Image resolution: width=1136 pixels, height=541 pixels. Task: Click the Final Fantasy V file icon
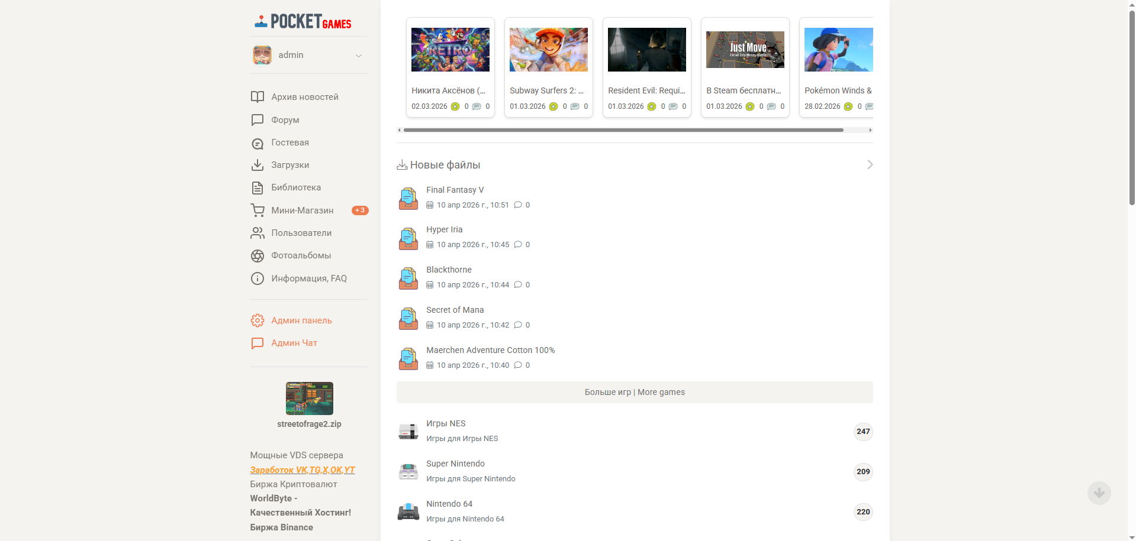point(408,198)
